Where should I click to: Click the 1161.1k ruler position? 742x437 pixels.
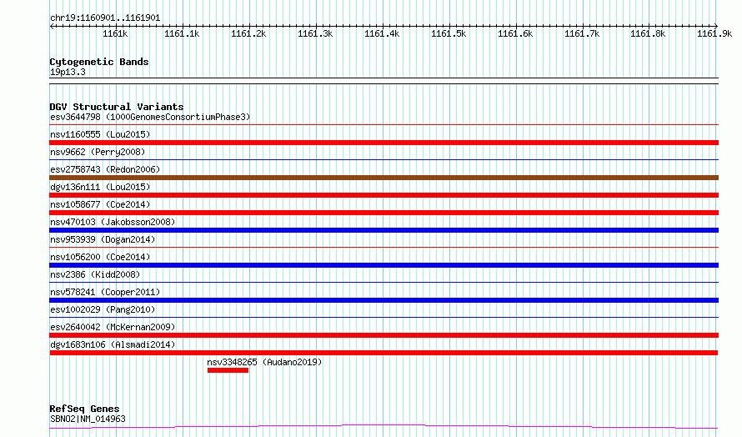[182, 33]
